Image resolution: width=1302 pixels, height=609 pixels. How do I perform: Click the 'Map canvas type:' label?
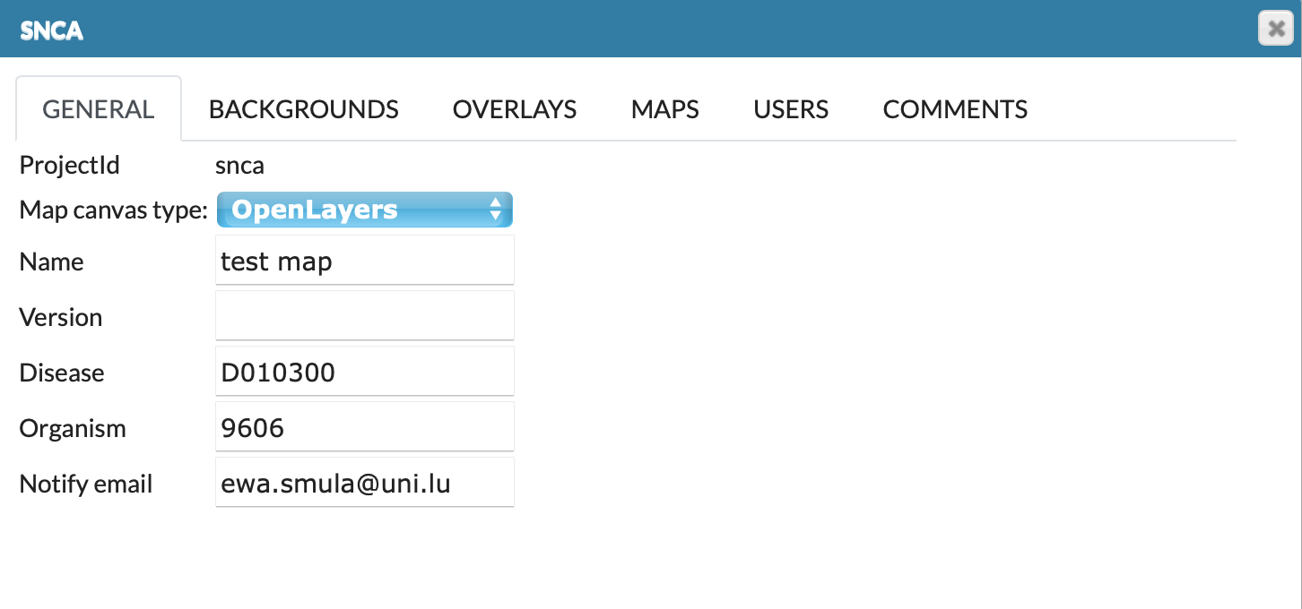[x=113, y=210]
